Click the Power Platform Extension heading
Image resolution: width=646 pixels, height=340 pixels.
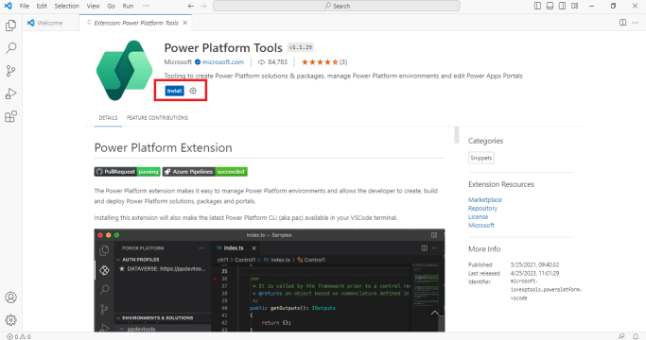coord(163,147)
